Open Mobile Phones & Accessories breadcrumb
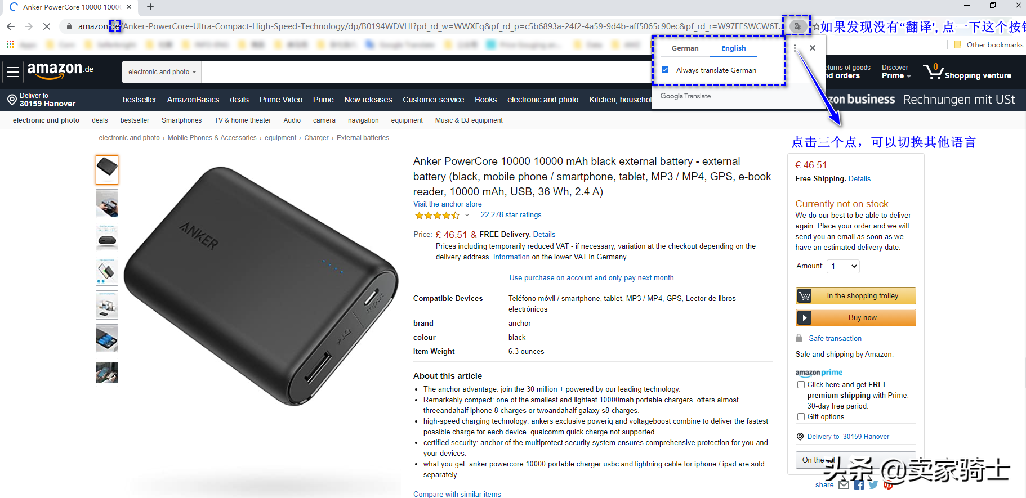1026x498 pixels. [212, 138]
